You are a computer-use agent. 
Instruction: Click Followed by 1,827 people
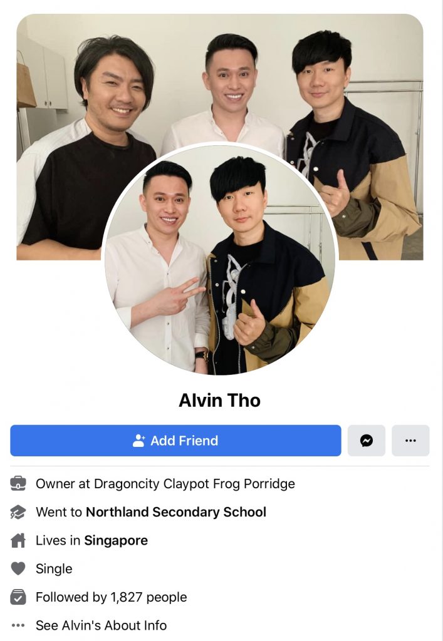click(112, 597)
